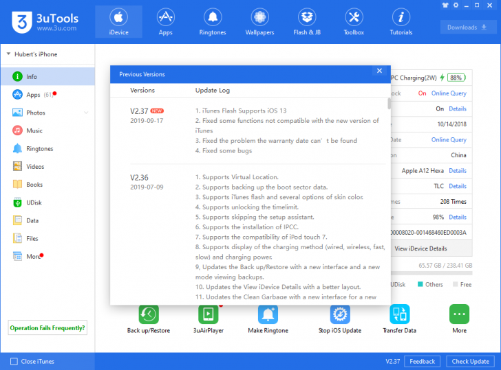Open the iDevice tab
Viewport: 501px width, 370px height.
118,22
